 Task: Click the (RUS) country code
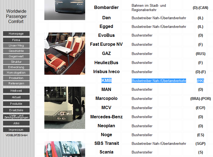pyautogui.click(x=200, y=54)
